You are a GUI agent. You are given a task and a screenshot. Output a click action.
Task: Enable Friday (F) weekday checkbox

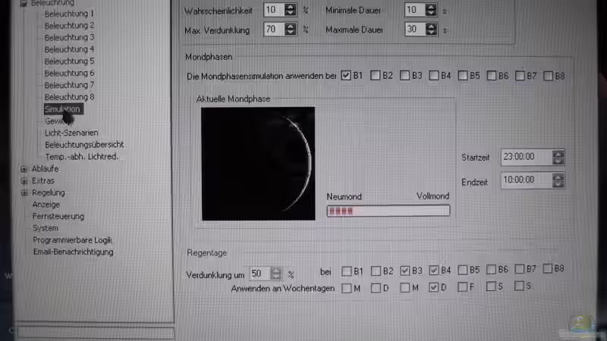(462, 287)
